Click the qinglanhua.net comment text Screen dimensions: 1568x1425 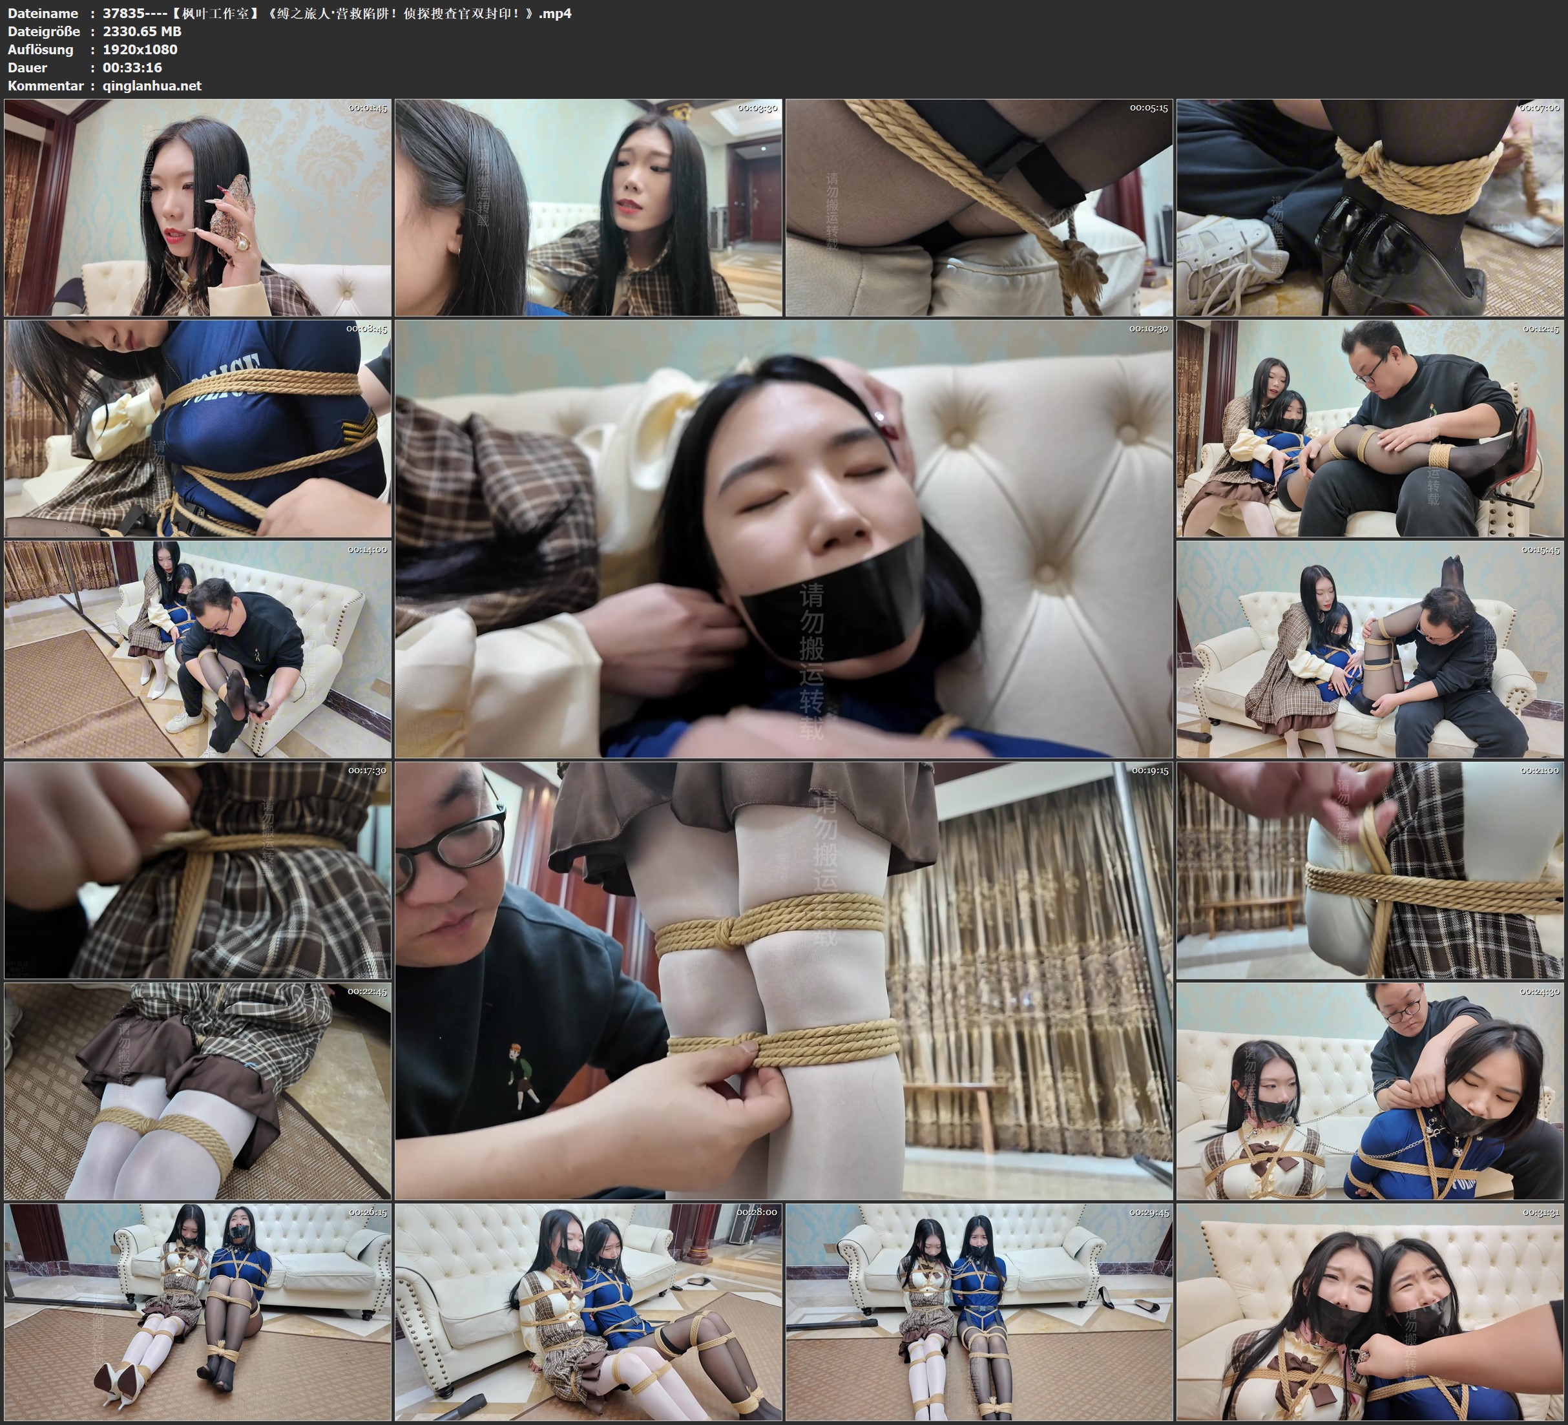152,85
